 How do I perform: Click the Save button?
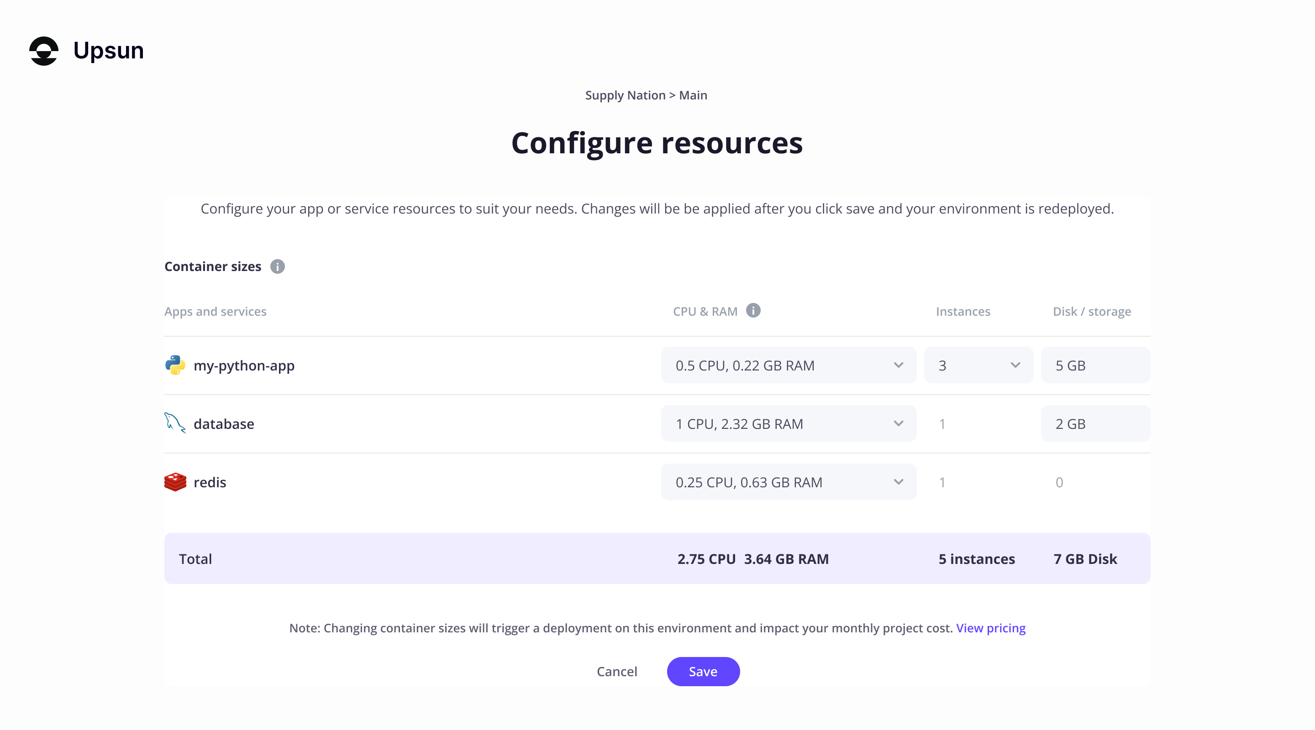(x=703, y=671)
